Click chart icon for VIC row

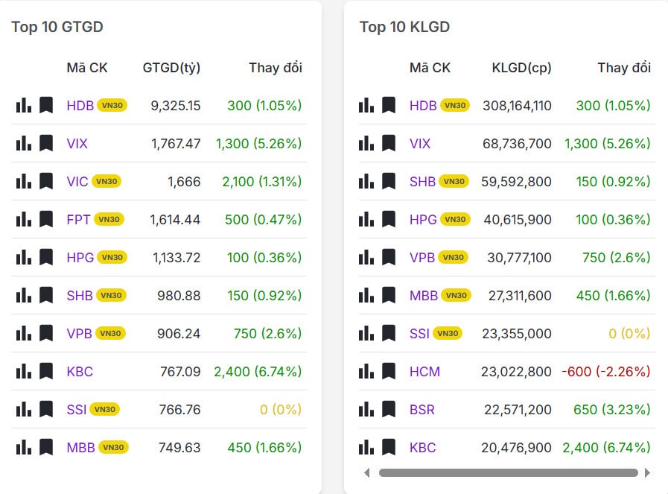(x=24, y=181)
